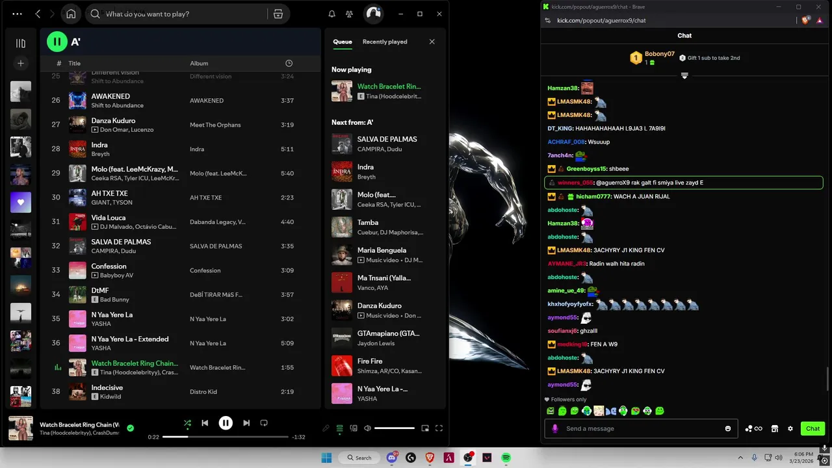Open Spotify miniplayer icon
This screenshot has height=468, width=832.
(425, 428)
